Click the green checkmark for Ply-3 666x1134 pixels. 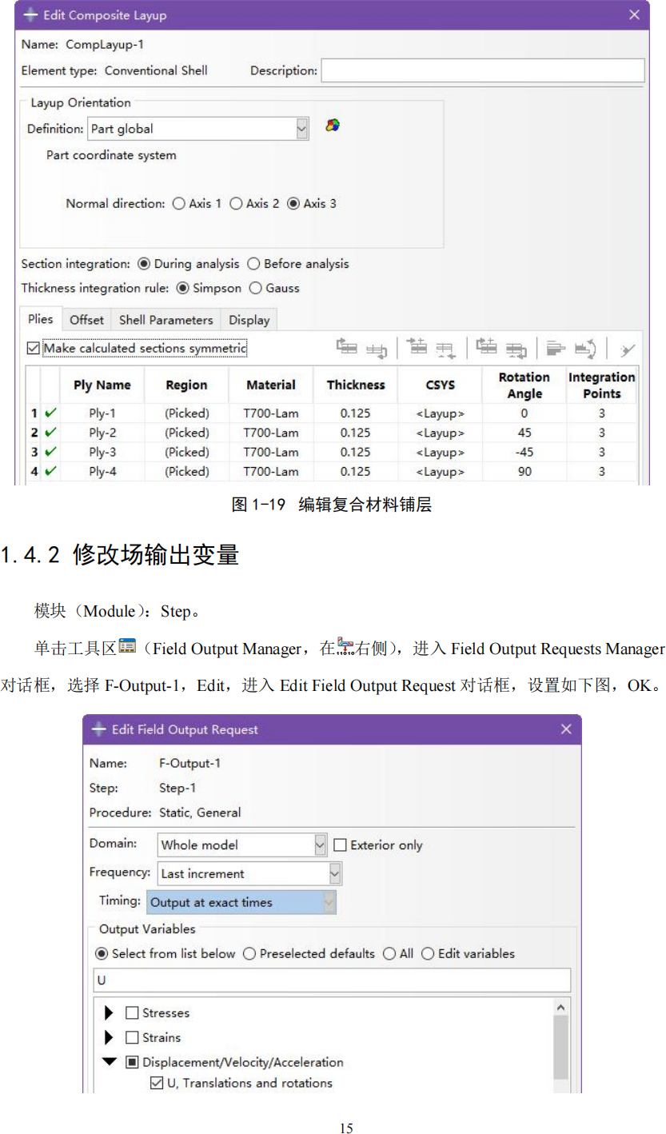(x=51, y=452)
